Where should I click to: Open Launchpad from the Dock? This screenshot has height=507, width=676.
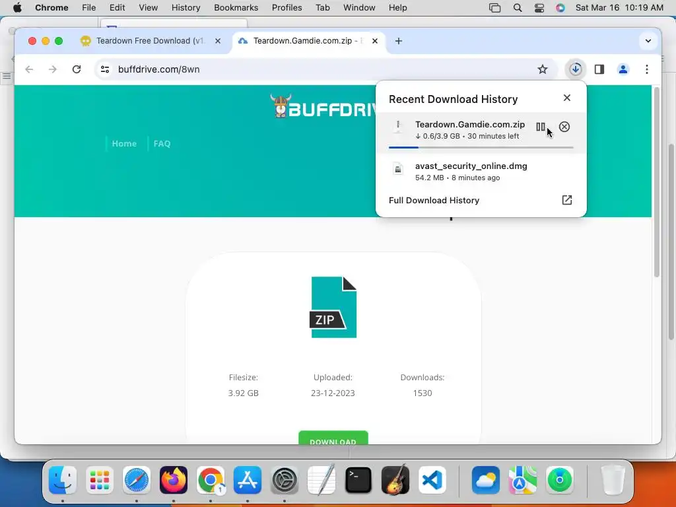point(100,480)
